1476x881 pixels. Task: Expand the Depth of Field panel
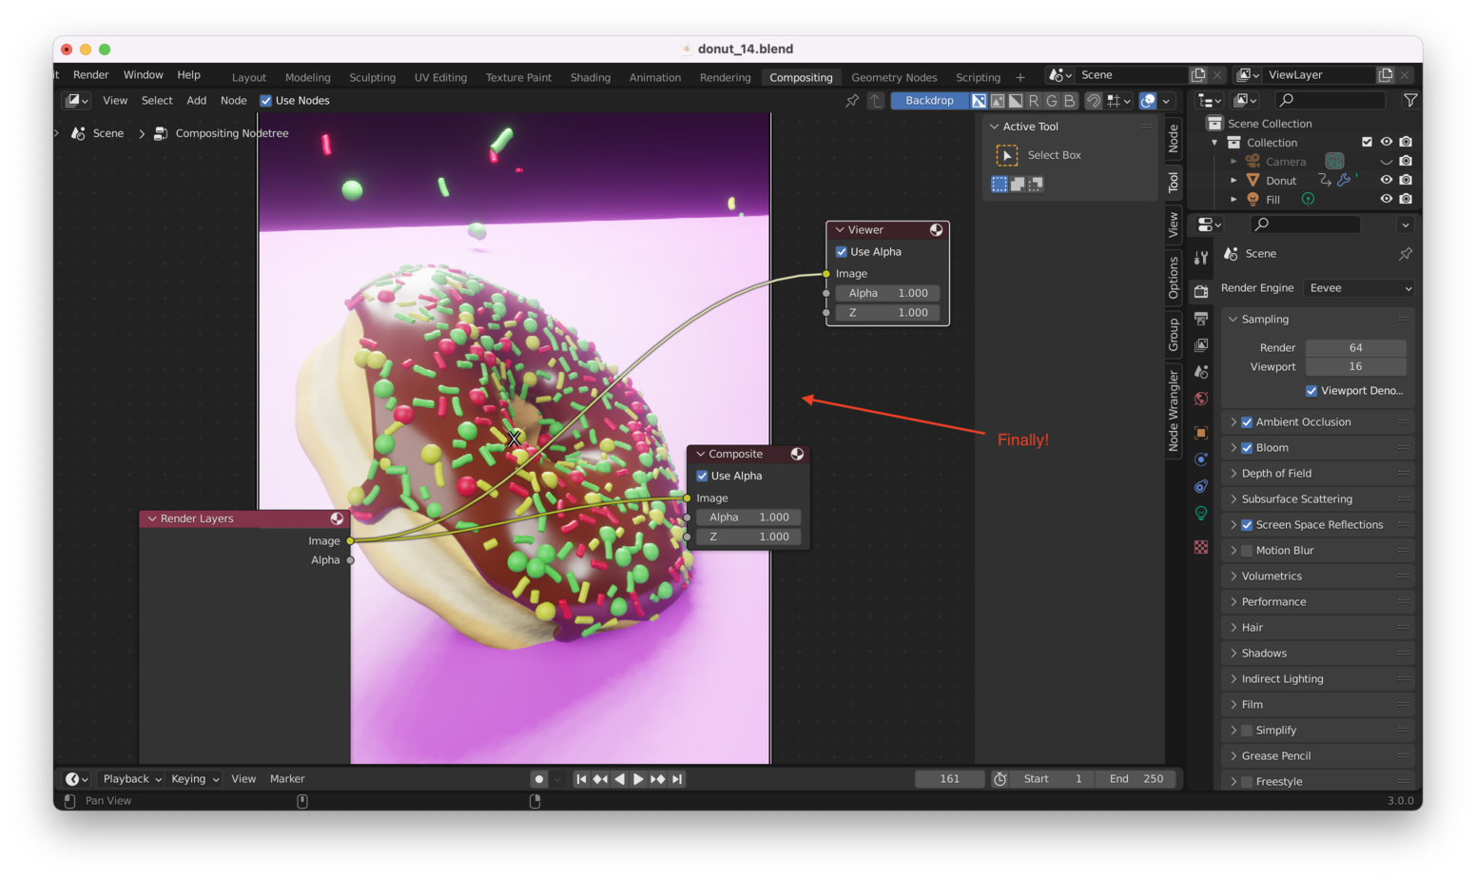tap(1276, 474)
